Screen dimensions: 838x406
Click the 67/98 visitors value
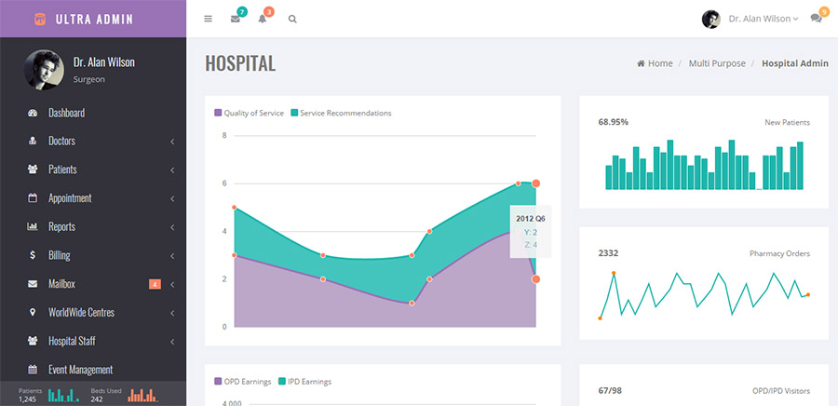click(610, 390)
